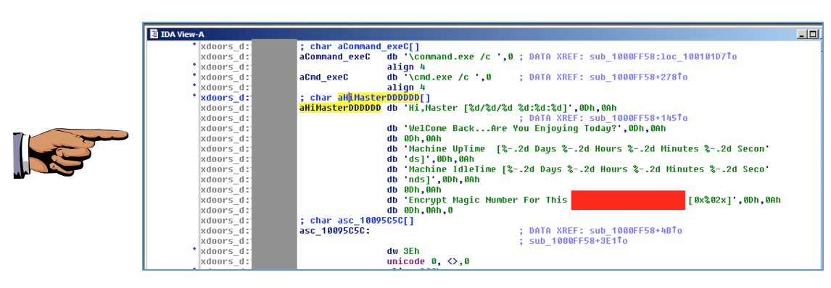Click the IDA View-A title text
Viewport: 831px width, 288px height.
point(182,34)
